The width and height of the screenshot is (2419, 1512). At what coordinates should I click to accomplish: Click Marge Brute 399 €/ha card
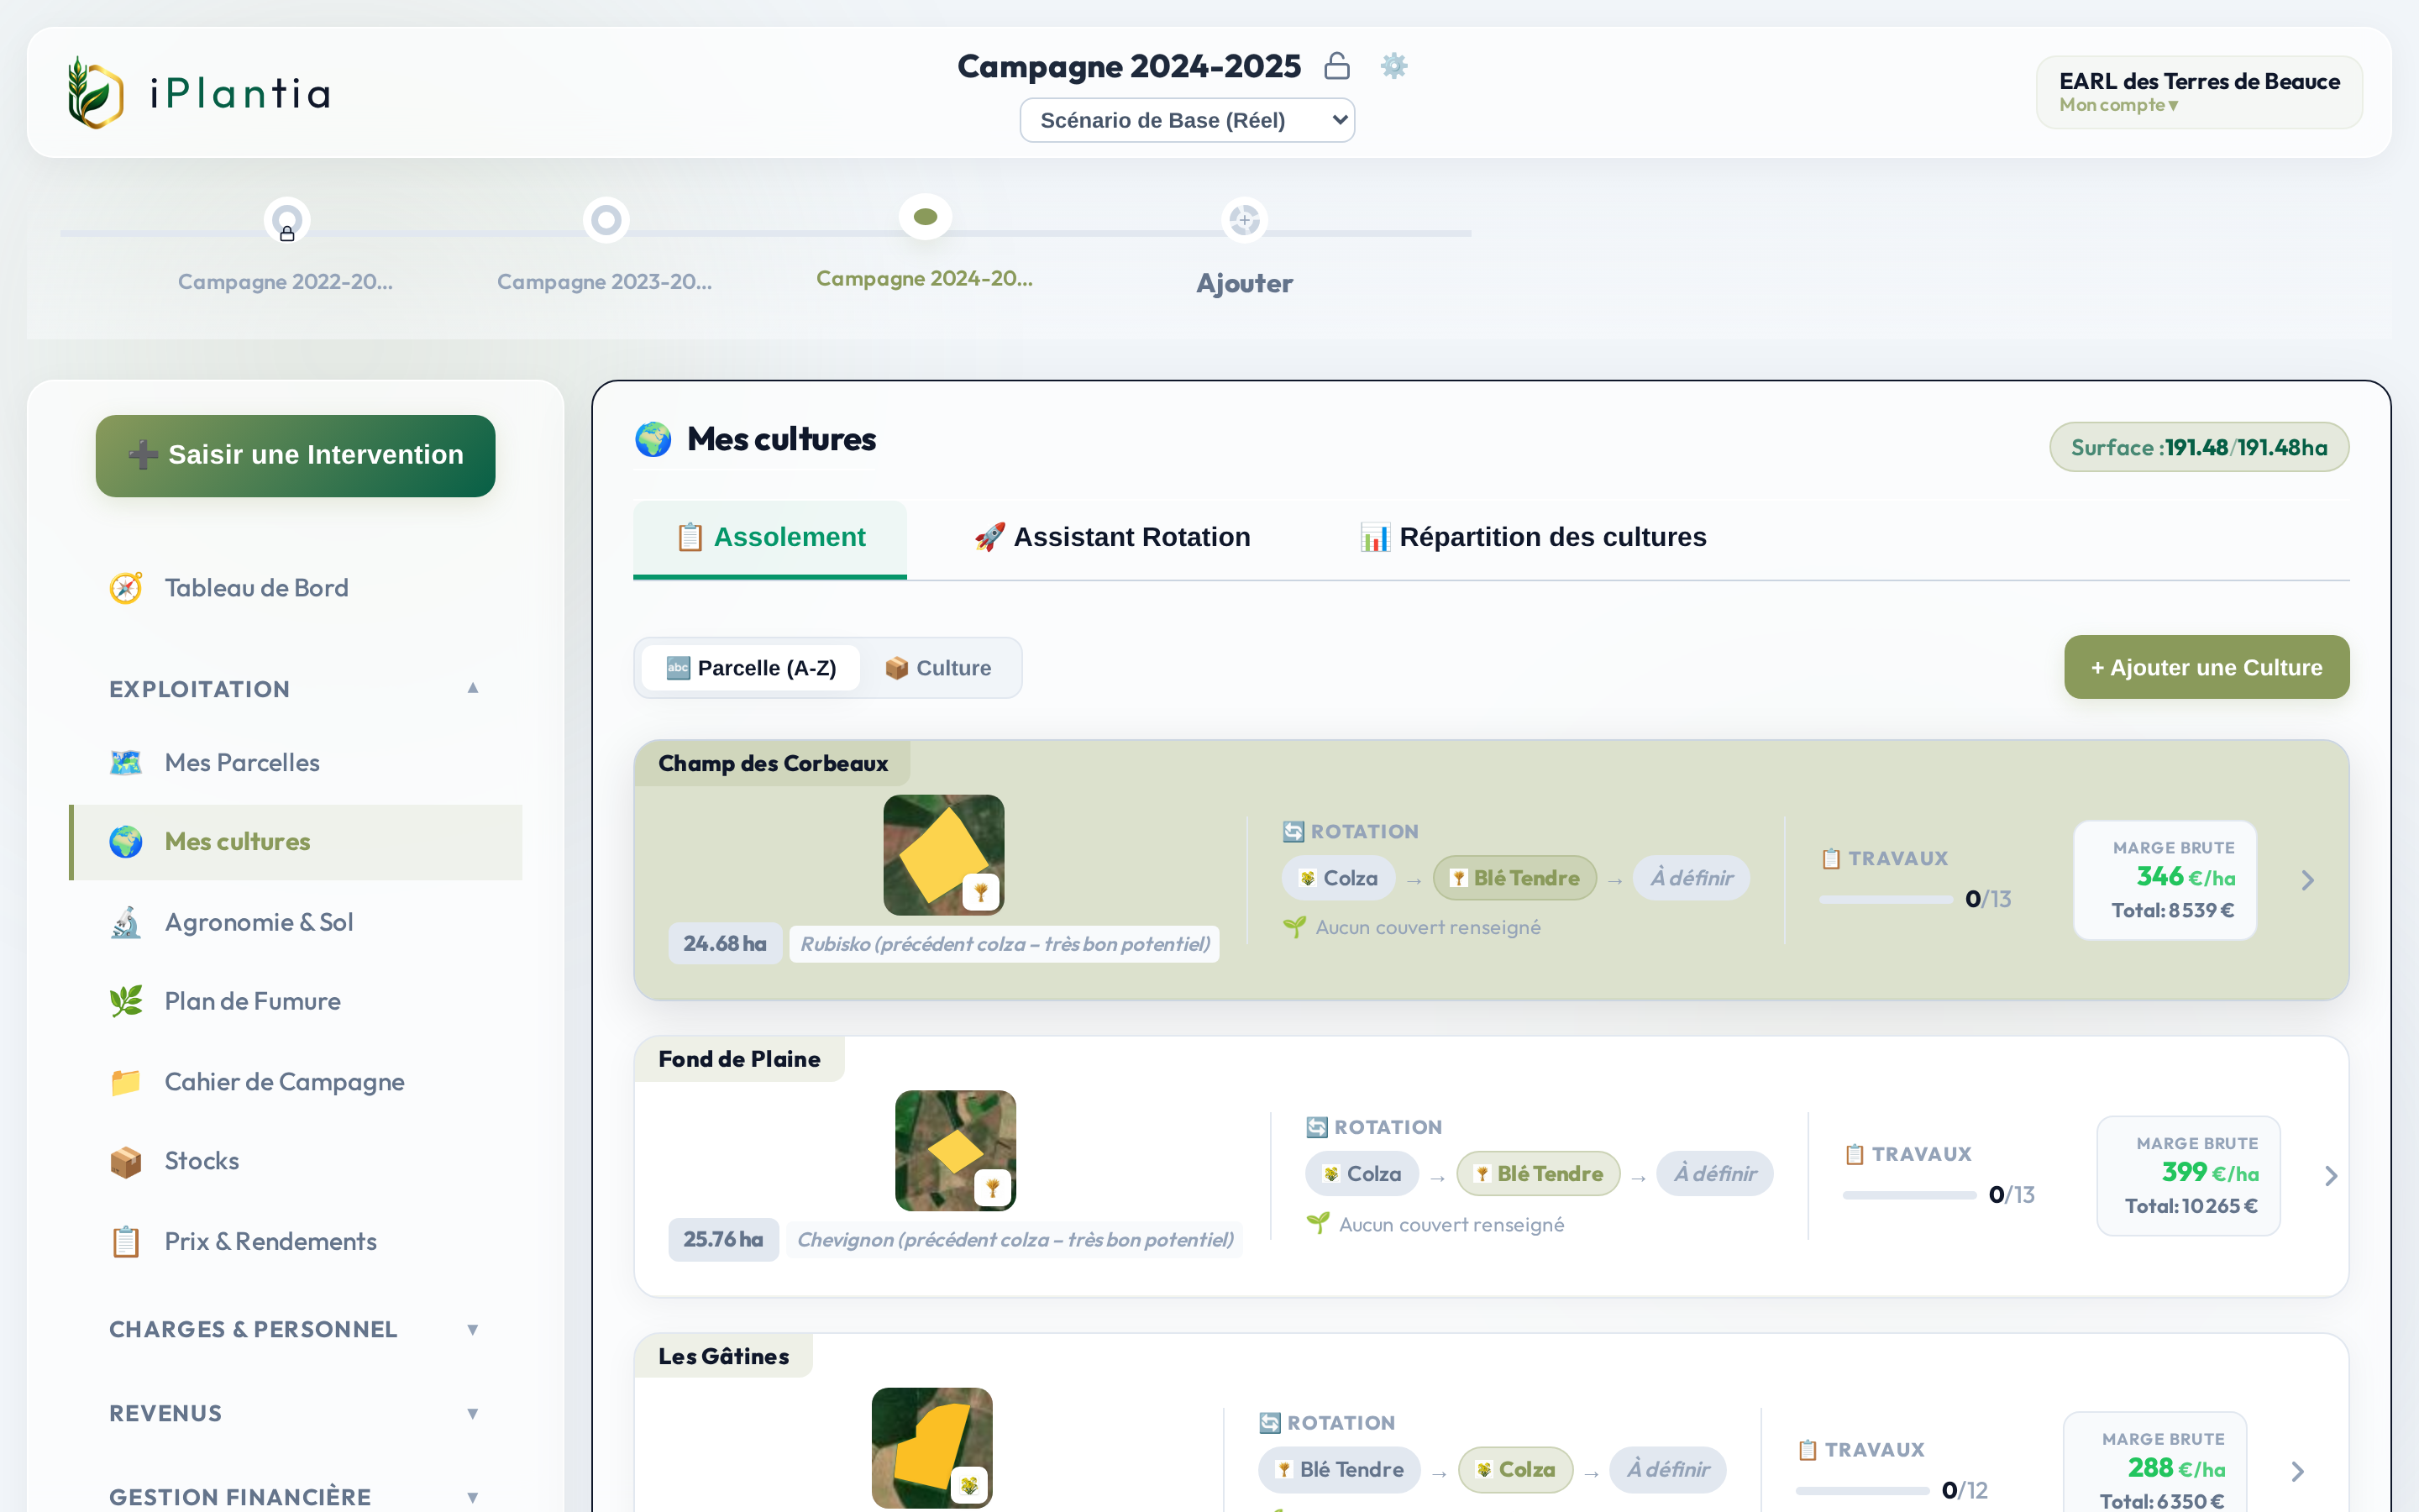pos(2189,1176)
